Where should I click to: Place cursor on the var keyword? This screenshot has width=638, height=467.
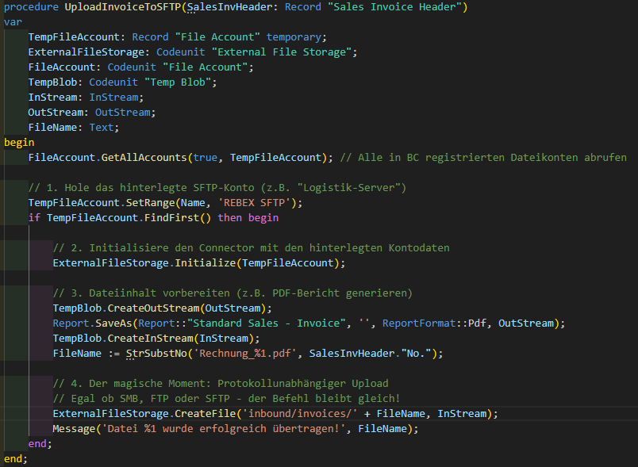13,22
